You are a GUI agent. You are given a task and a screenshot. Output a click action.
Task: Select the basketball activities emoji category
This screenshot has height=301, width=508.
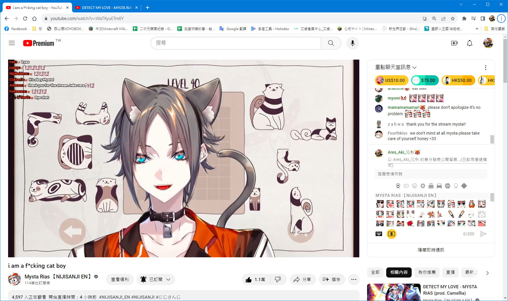click(x=448, y=186)
